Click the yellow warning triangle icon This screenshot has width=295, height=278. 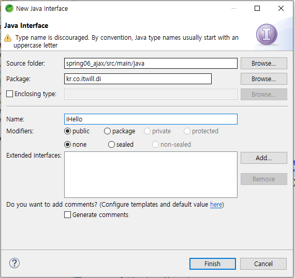point(8,38)
